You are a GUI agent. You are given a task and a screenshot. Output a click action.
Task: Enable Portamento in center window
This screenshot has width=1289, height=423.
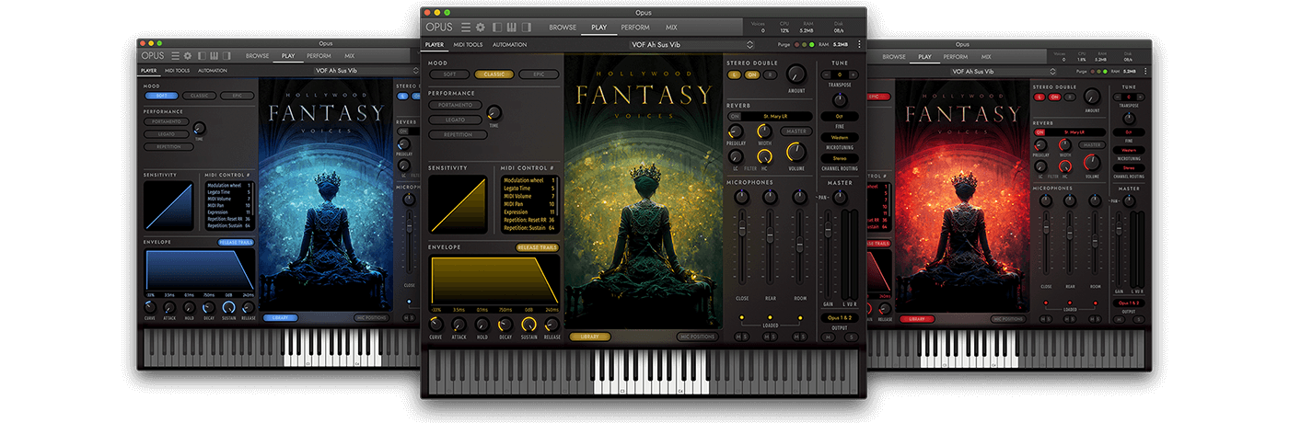point(457,105)
